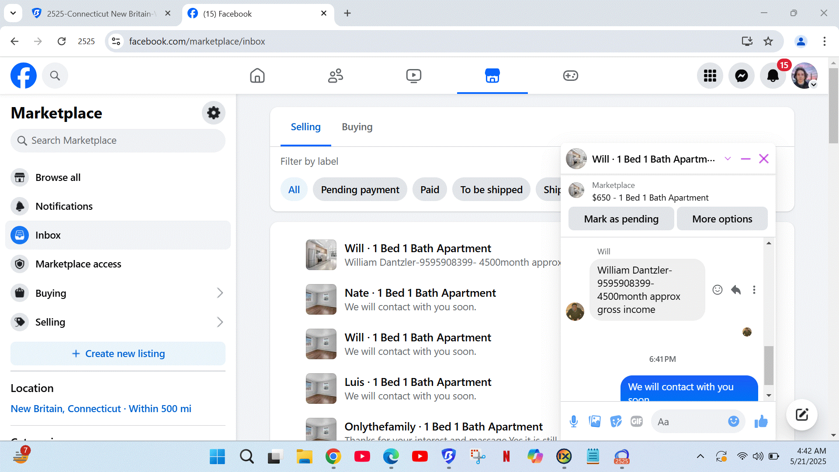Filter by the All label

(294, 190)
